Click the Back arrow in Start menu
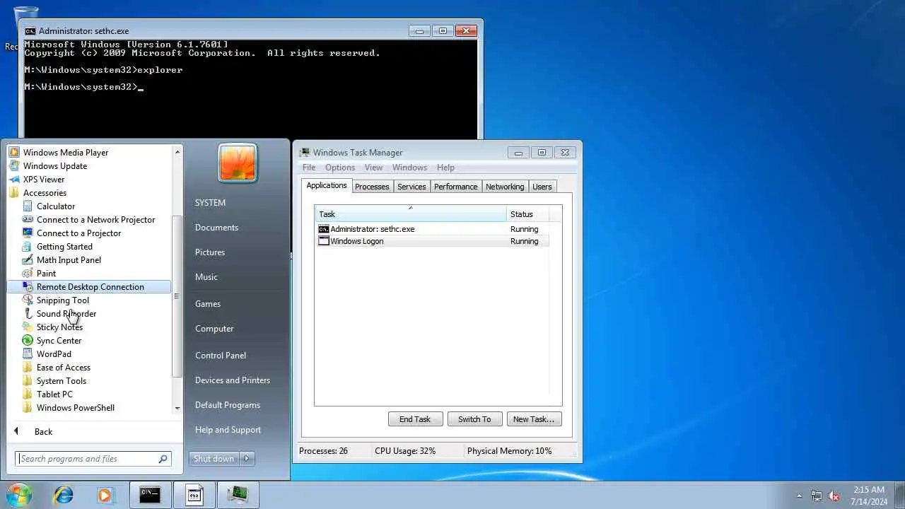This screenshot has height=509, width=905. click(16, 431)
